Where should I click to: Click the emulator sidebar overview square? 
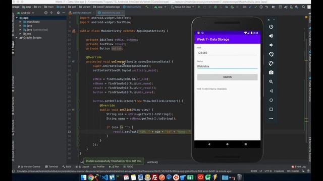[x=271, y=110]
